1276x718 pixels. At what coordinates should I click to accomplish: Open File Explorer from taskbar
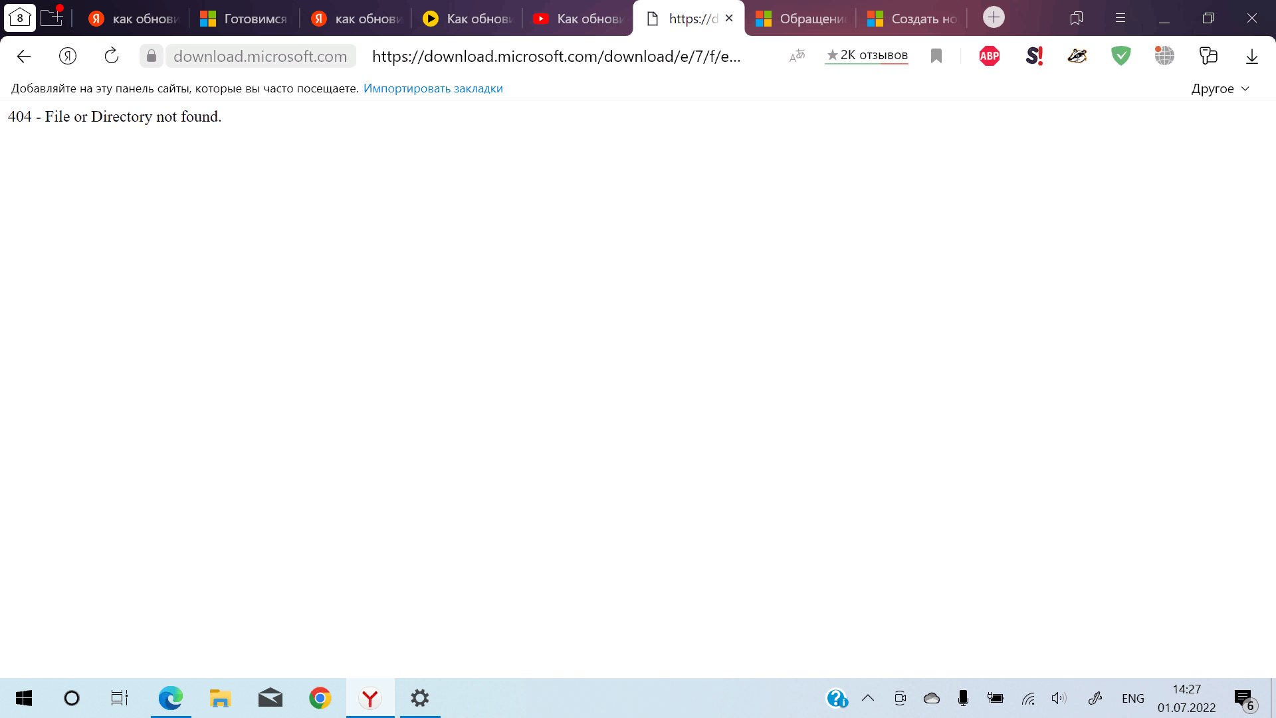220,698
